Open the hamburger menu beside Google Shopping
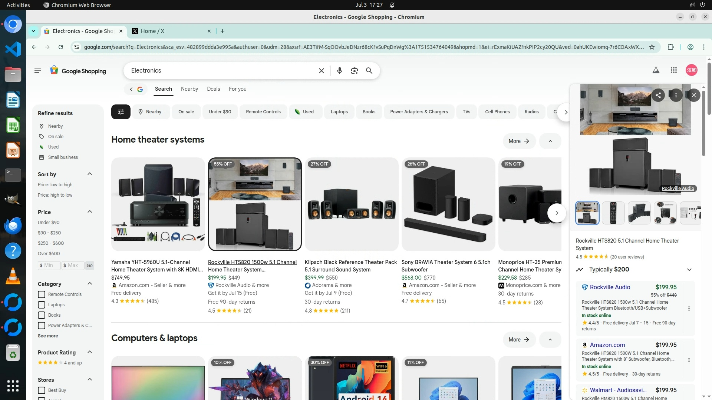The height and width of the screenshot is (400, 712). 38,71
